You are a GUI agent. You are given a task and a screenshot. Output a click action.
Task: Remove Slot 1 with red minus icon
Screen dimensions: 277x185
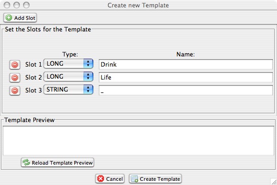(x=14, y=65)
